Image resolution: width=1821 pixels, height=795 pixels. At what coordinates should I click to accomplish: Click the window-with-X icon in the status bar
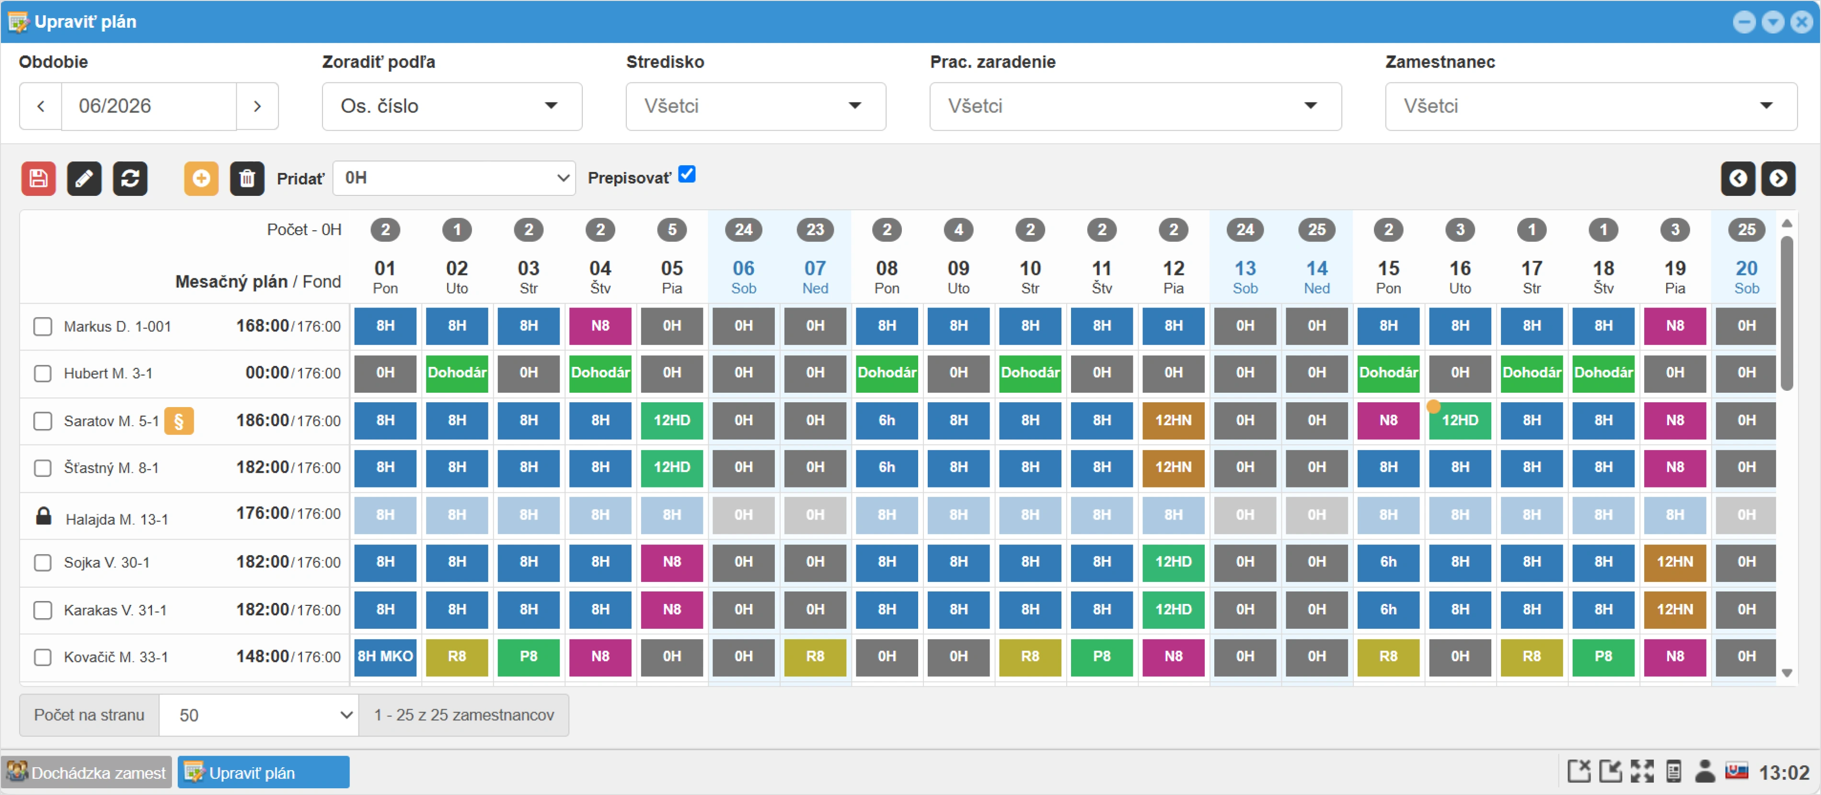coord(1579,772)
